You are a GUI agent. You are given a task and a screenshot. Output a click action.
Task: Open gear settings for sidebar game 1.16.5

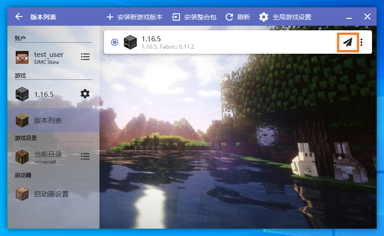pos(85,94)
